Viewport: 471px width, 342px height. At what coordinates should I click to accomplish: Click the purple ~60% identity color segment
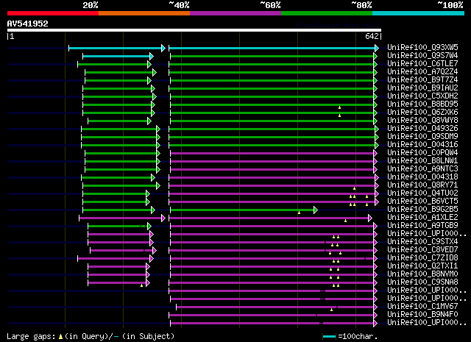(235, 13)
